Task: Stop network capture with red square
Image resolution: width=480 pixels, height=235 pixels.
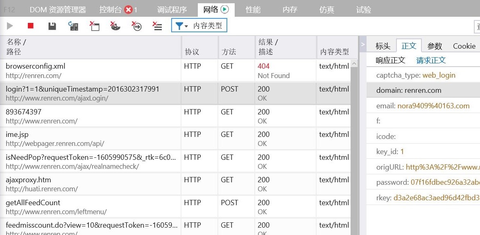Action: coord(31,26)
